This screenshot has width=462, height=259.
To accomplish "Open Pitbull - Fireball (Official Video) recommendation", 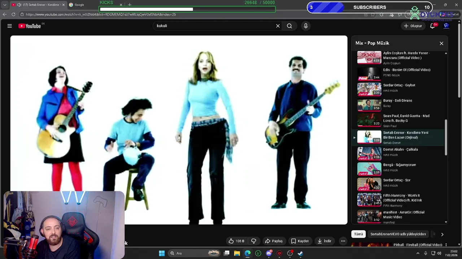I will 418,245.
